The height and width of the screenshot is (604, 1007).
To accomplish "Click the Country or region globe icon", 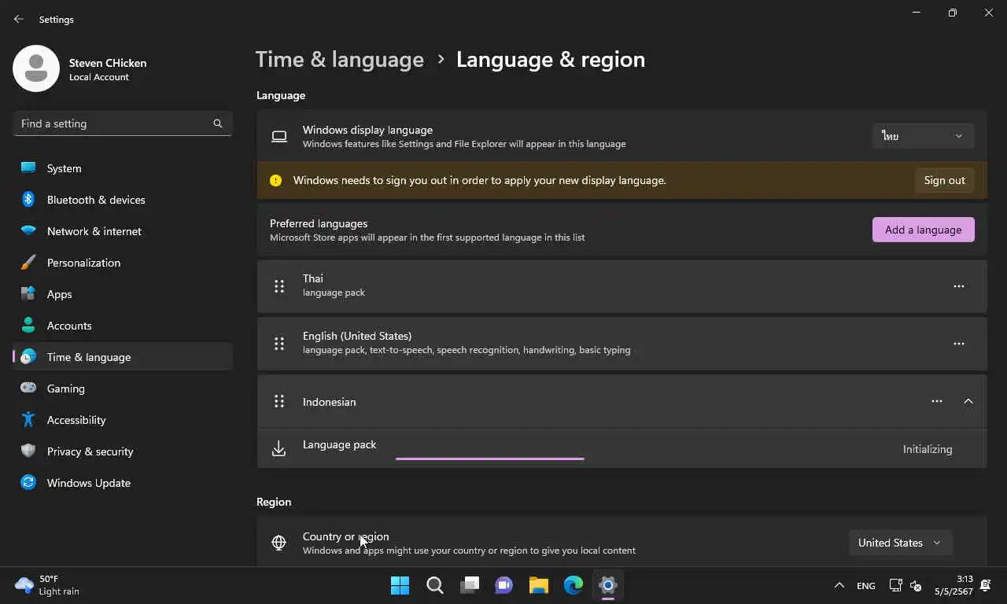I will coord(278,543).
